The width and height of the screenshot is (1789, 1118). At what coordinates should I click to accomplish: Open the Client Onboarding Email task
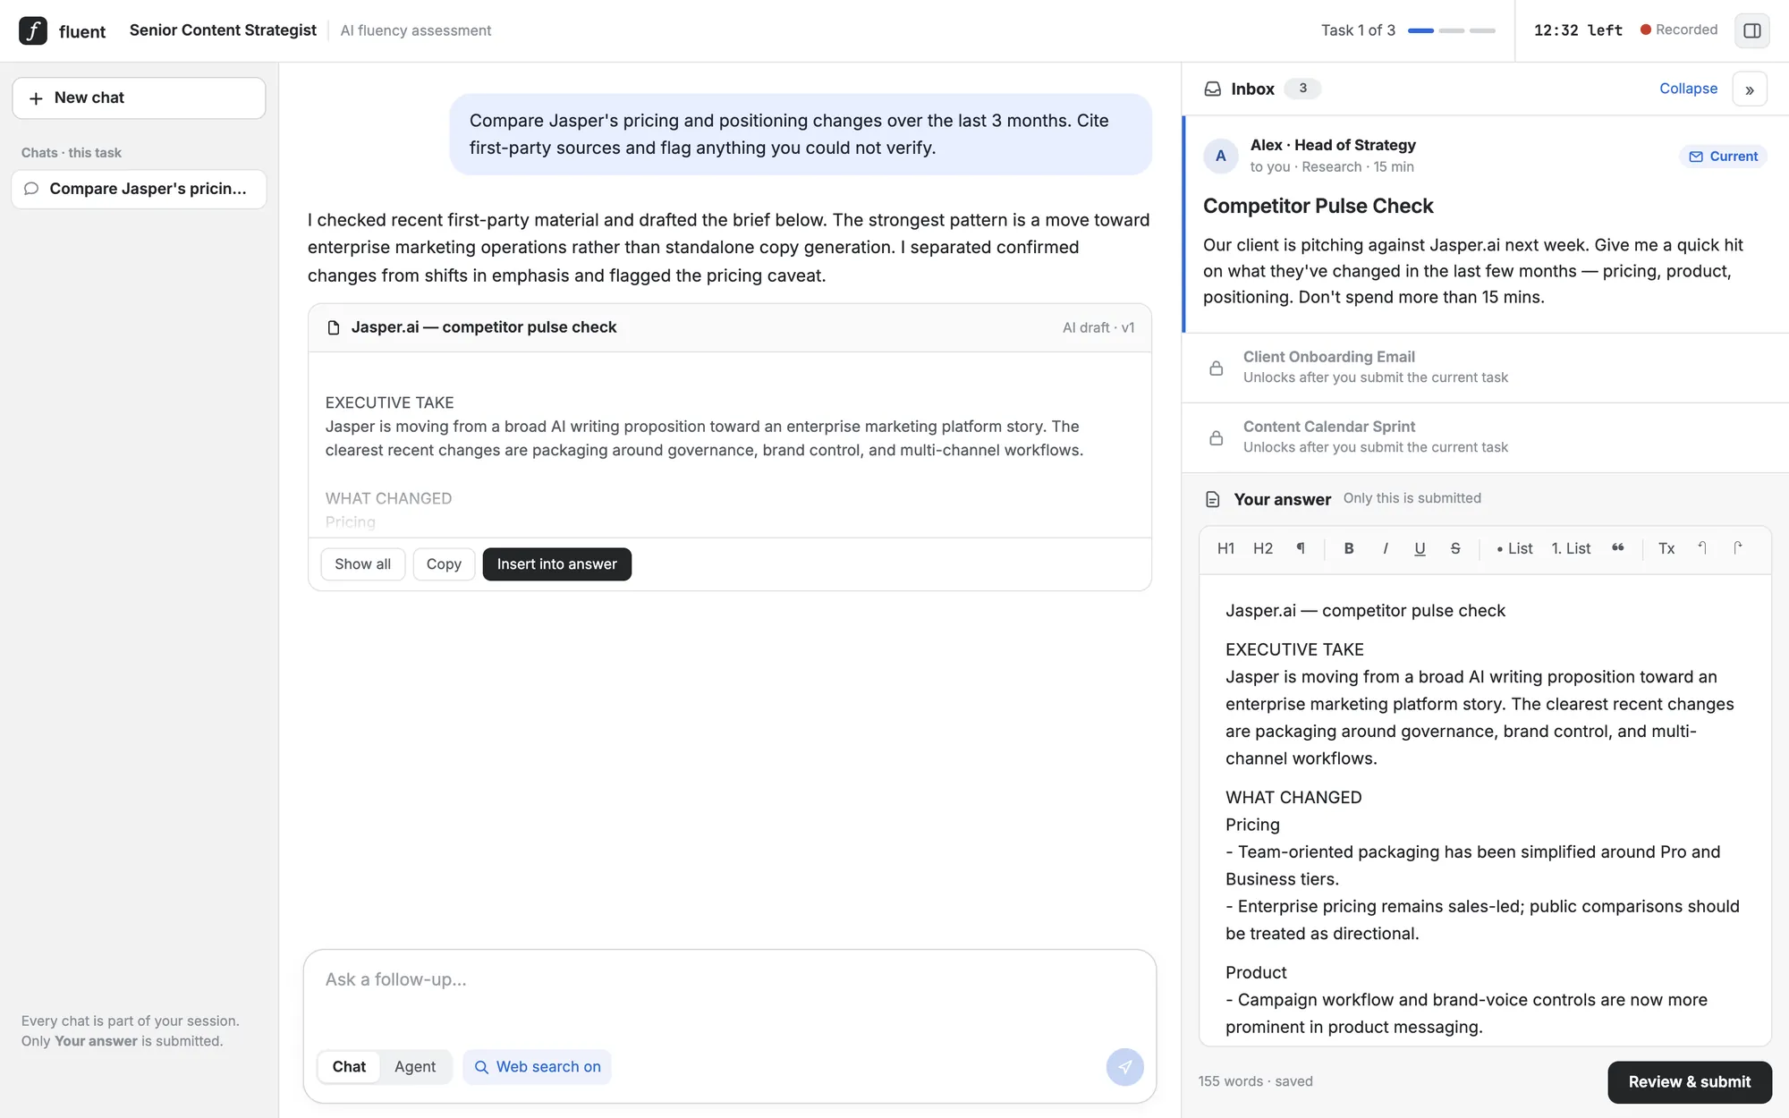pos(1485,368)
